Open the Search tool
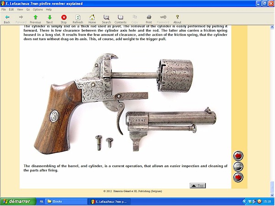Image resolution: width=275 pixels, height=206 pixels. coord(106,19)
